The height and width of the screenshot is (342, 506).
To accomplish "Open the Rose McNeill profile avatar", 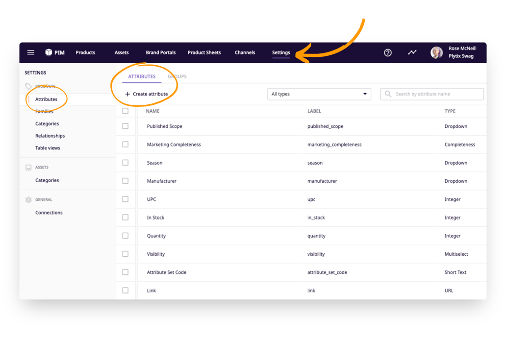I will pos(436,52).
